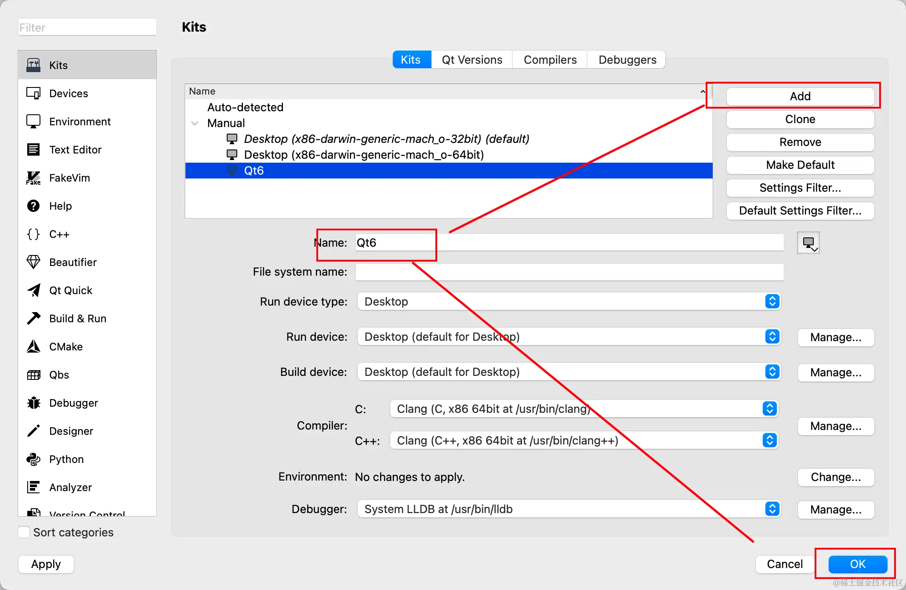The height and width of the screenshot is (590, 906).
Task: Open the Beautifier settings icon
Action: pyautogui.click(x=33, y=262)
